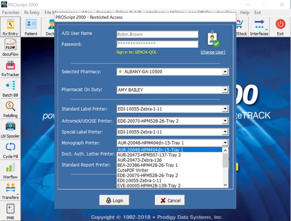Click the Exit power icon

click(280, 27)
